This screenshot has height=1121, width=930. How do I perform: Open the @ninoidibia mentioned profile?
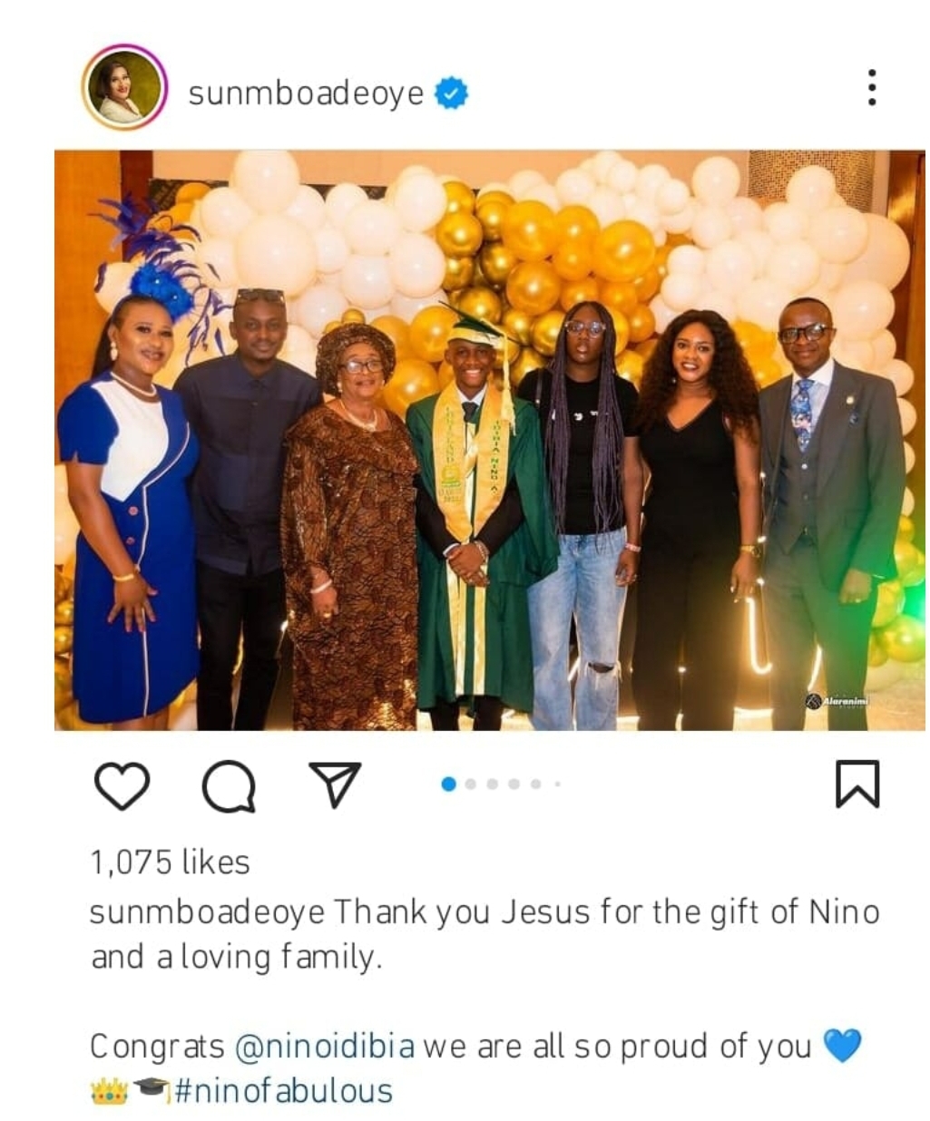point(324,1046)
